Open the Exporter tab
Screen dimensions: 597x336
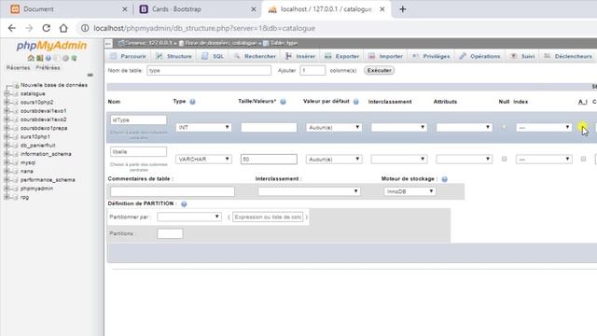point(342,56)
